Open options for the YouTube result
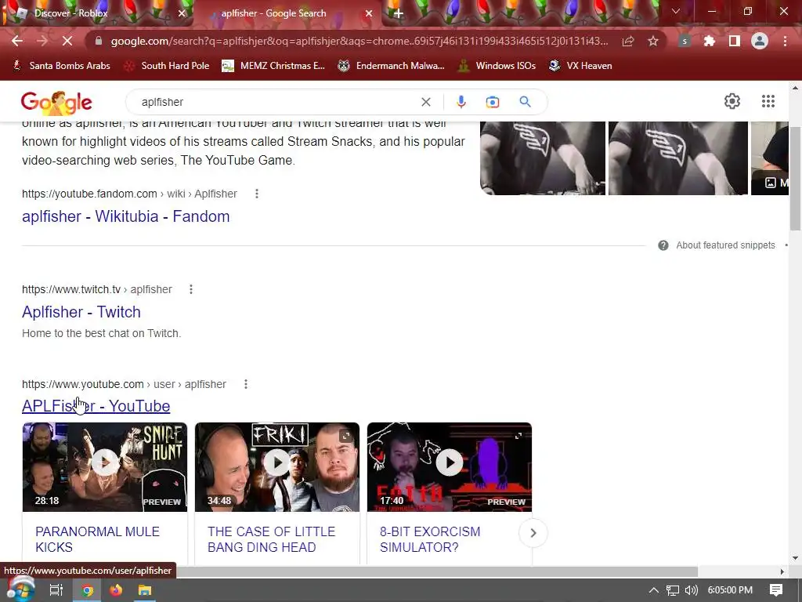Viewport: 802px width, 602px height. coord(245,384)
